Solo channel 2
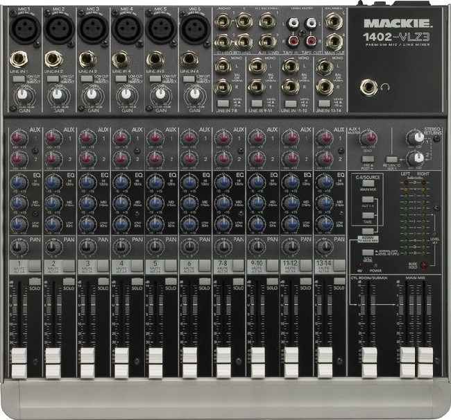This screenshot has height=420, width=451. click(69, 281)
